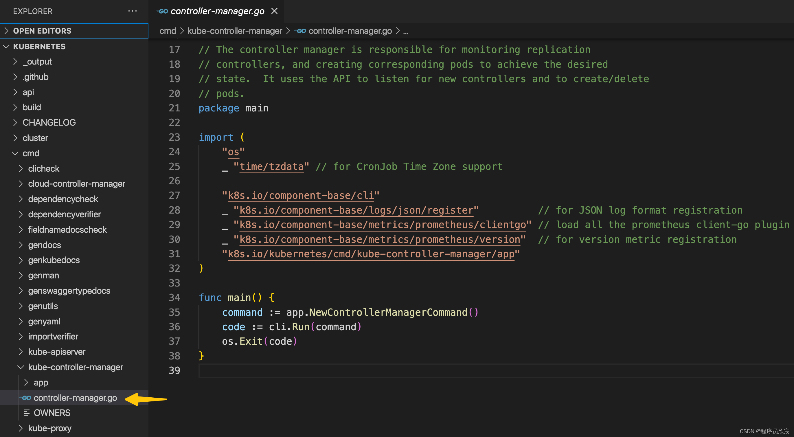Click NewControllerManagerCommand function call

click(x=388, y=313)
